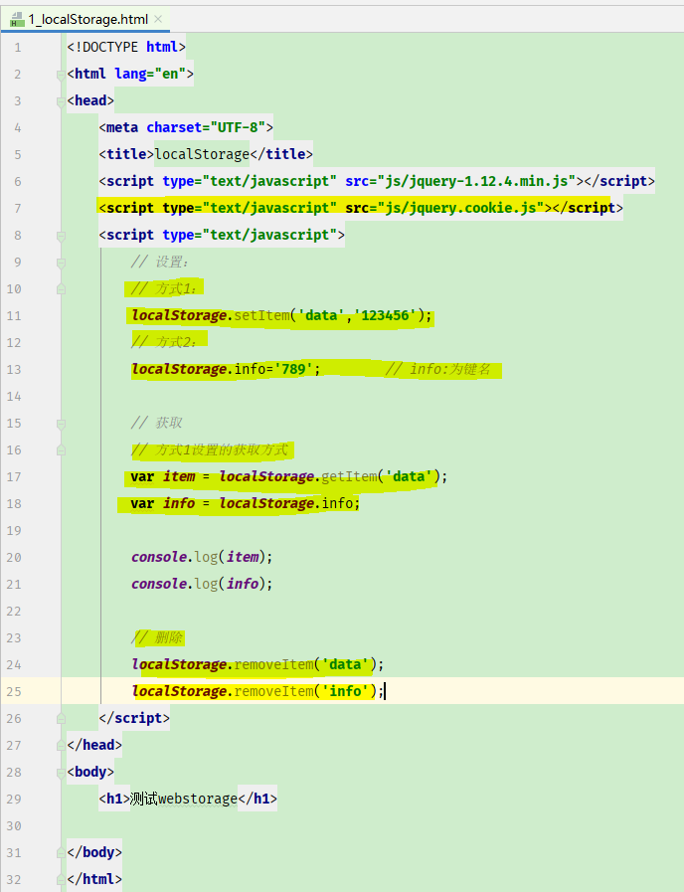
Task: Click the // 设置: comment
Action: (159, 262)
